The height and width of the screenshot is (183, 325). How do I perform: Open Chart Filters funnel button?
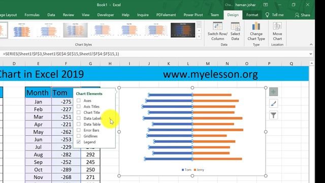coord(273,115)
